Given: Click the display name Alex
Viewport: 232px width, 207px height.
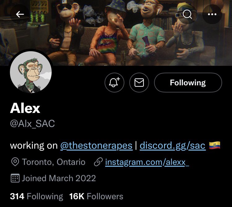Looking at the screenshot, I should coord(25,108).
